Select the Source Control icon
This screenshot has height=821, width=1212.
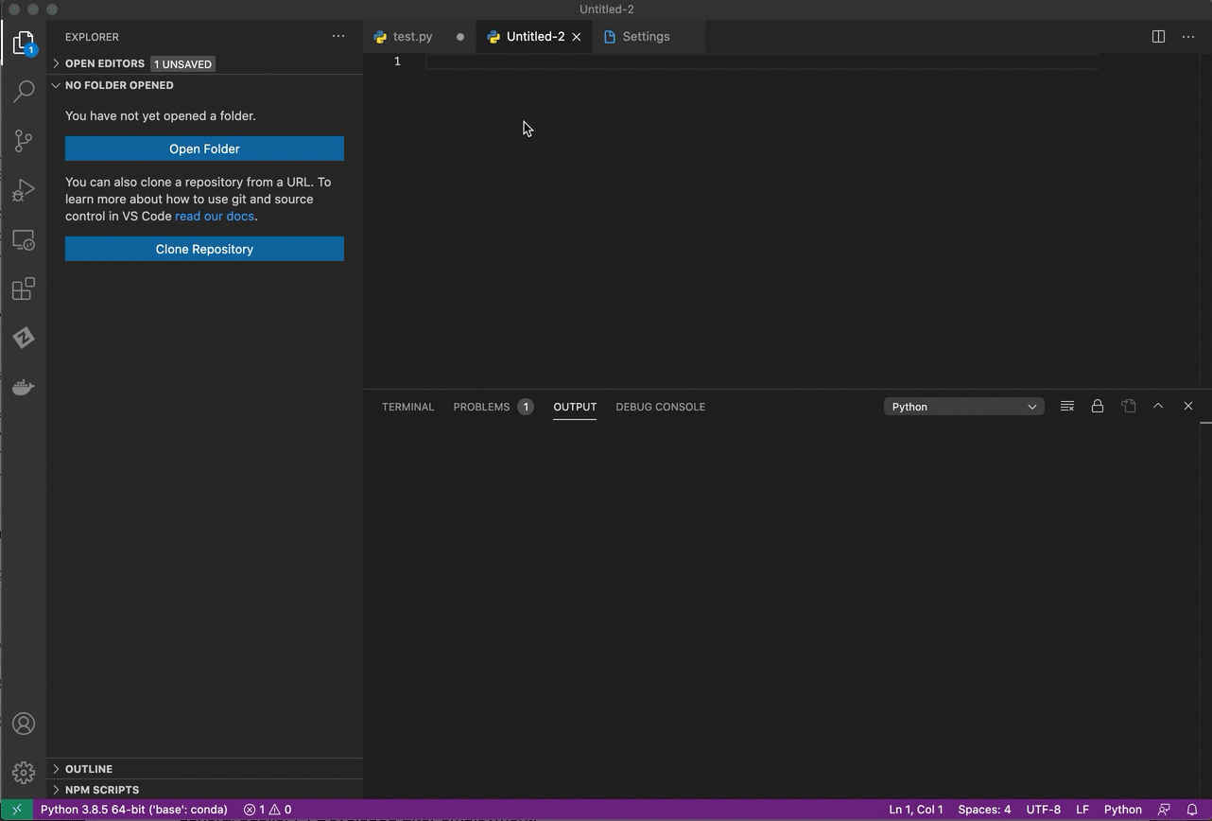click(23, 140)
